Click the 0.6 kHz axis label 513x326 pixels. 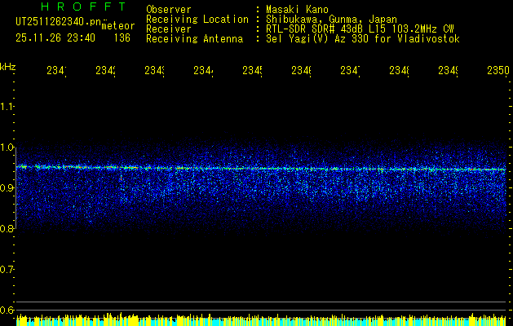click(x=7, y=310)
